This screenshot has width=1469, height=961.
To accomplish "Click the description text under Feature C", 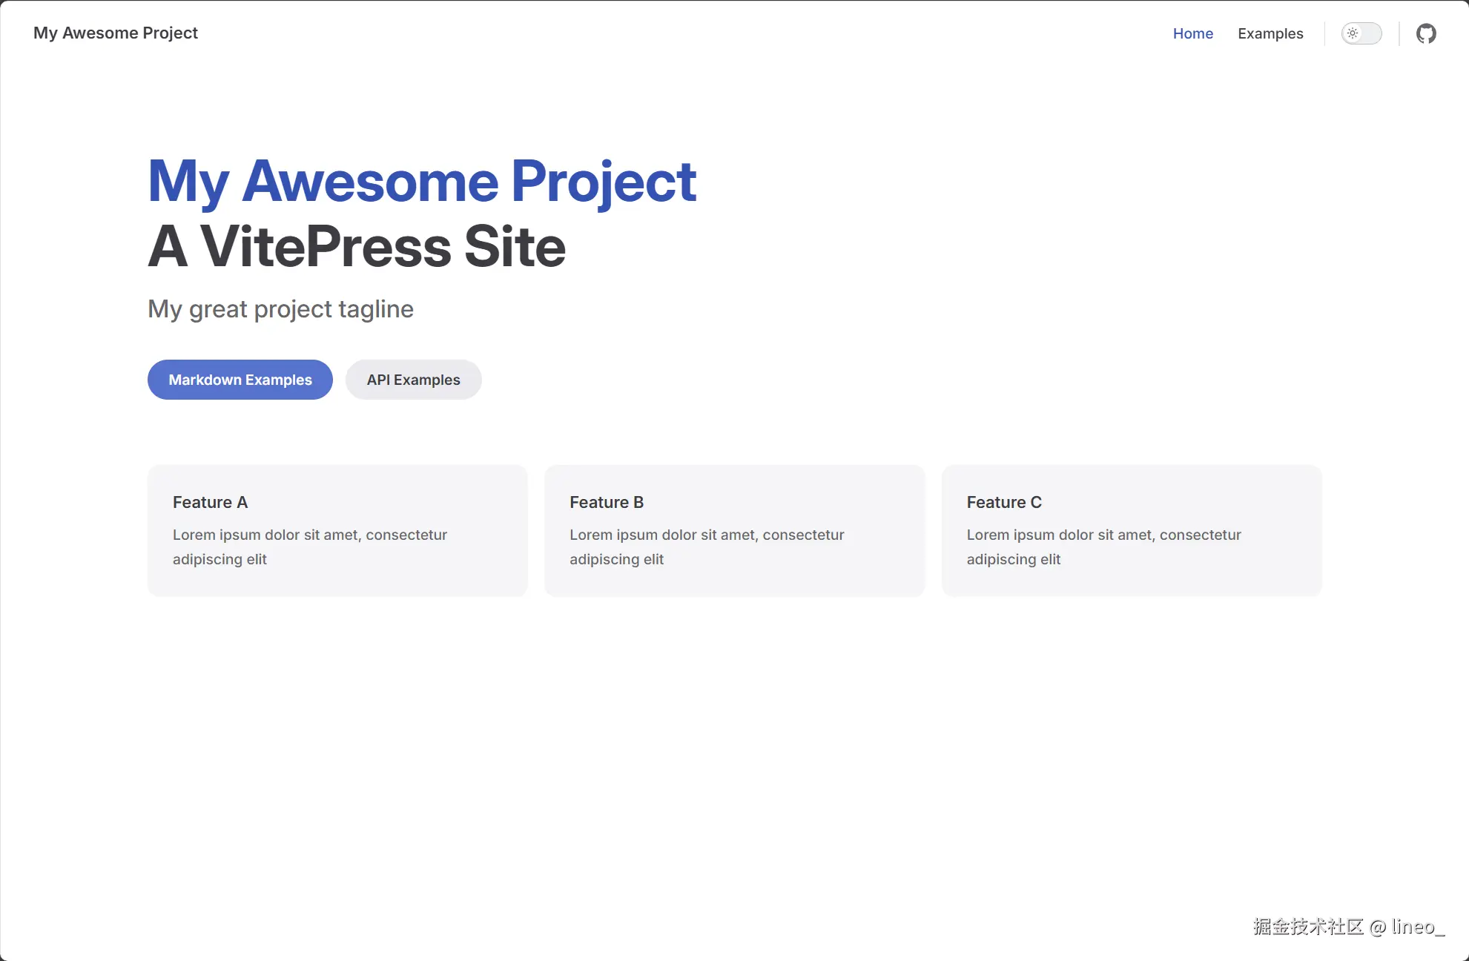I will tap(1103, 546).
